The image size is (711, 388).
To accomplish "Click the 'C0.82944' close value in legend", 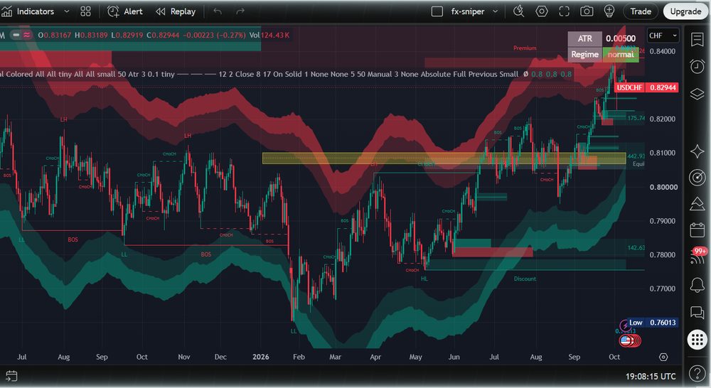I will 163,35.
